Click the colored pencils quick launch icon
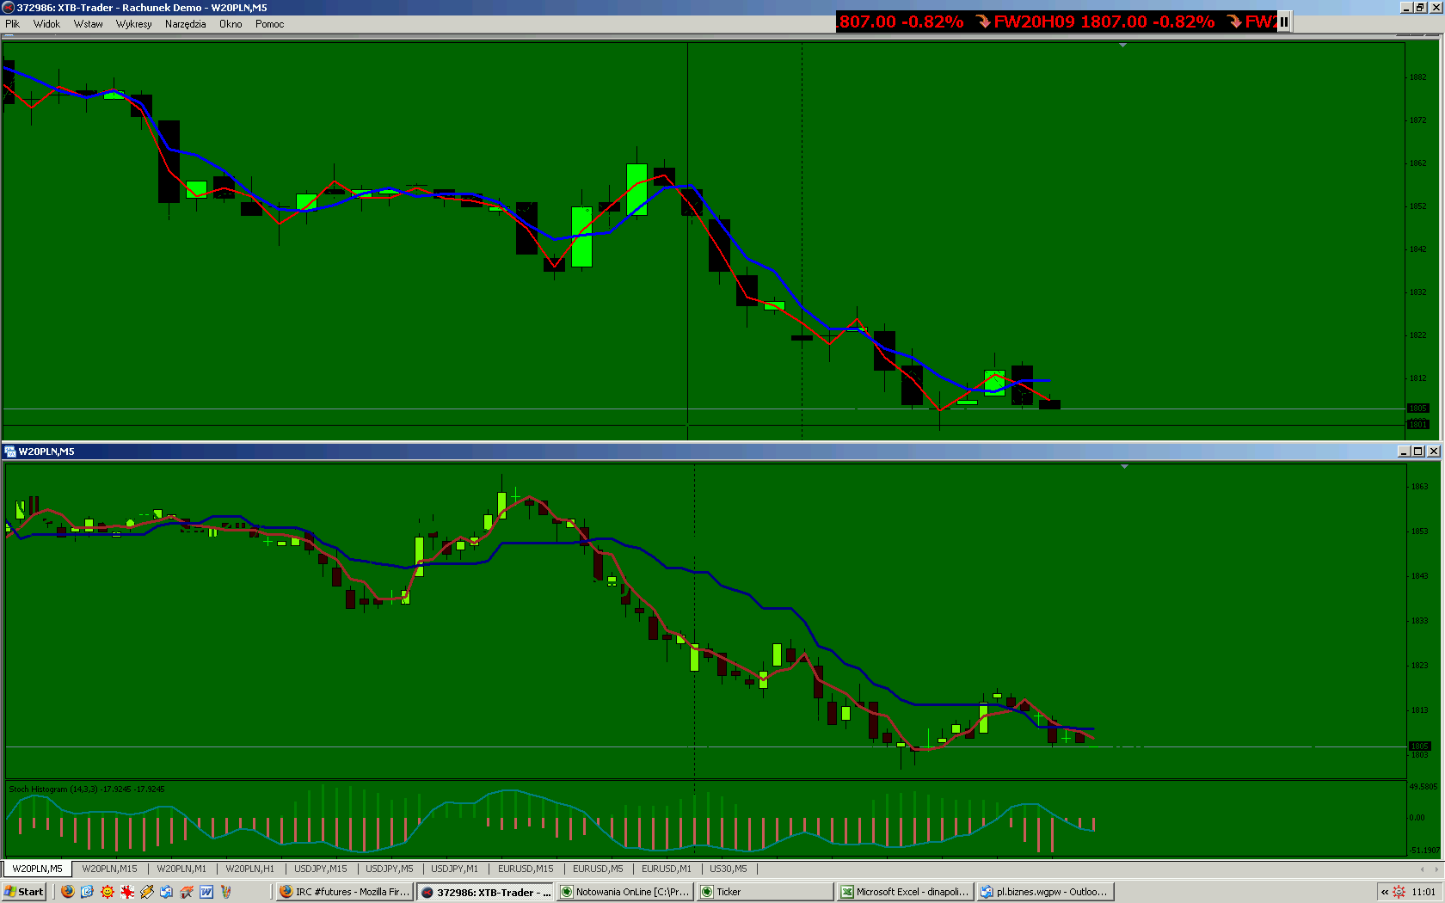This screenshot has width=1445, height=903. pos(226,892)
